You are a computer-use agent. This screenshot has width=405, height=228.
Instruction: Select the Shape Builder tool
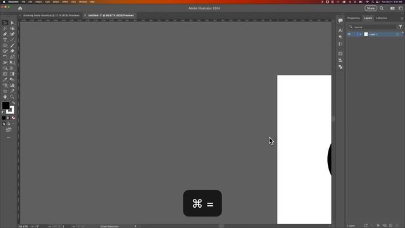(x=5, y=68)
